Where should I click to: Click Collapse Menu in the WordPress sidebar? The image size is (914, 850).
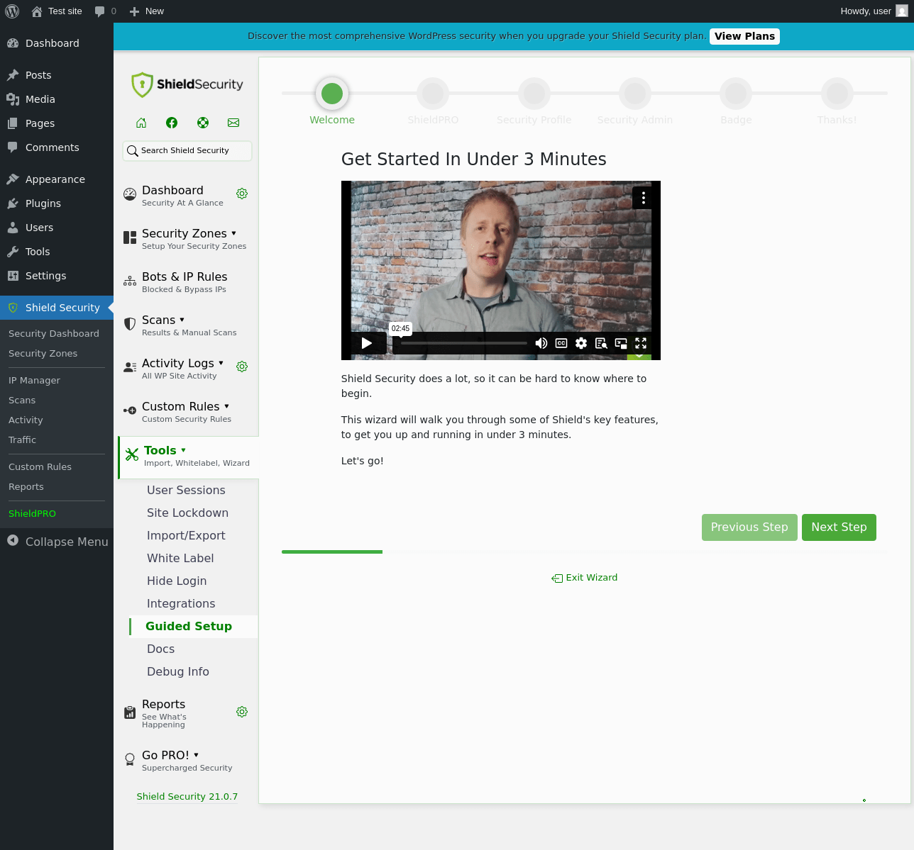pyautogui.click(x=57, y=542)
